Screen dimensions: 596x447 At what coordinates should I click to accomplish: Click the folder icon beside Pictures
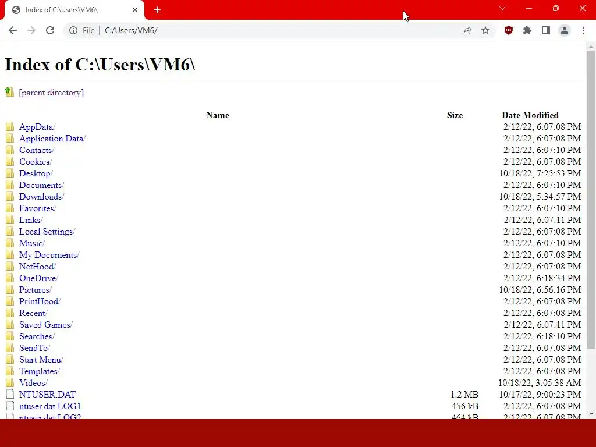[10, 290]
